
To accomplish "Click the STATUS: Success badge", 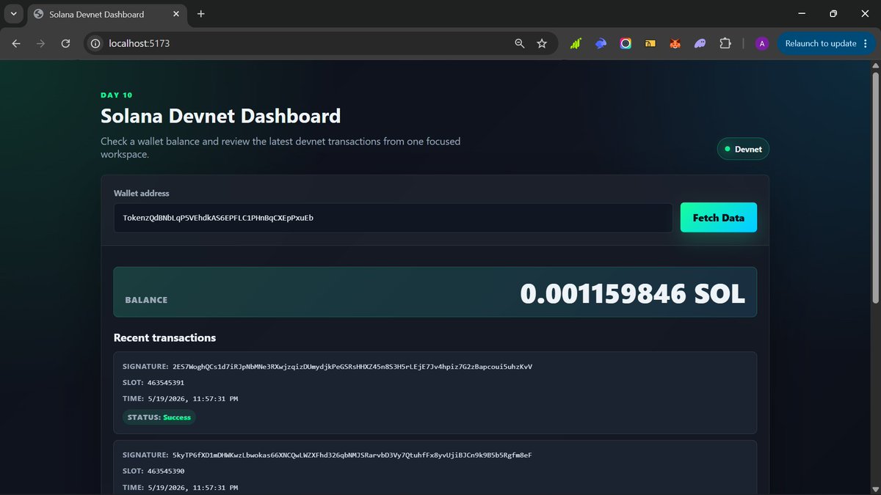I will pyautogui.click(x=159, y=417).
